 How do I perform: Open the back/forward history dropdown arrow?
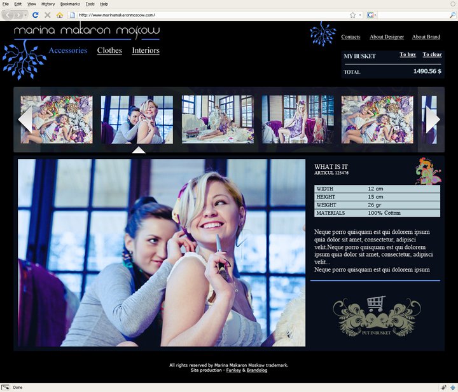coord(25,15)
